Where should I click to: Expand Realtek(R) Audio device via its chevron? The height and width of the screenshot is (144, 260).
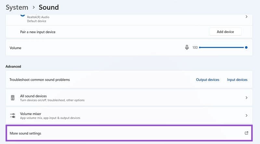pos(246,17)
